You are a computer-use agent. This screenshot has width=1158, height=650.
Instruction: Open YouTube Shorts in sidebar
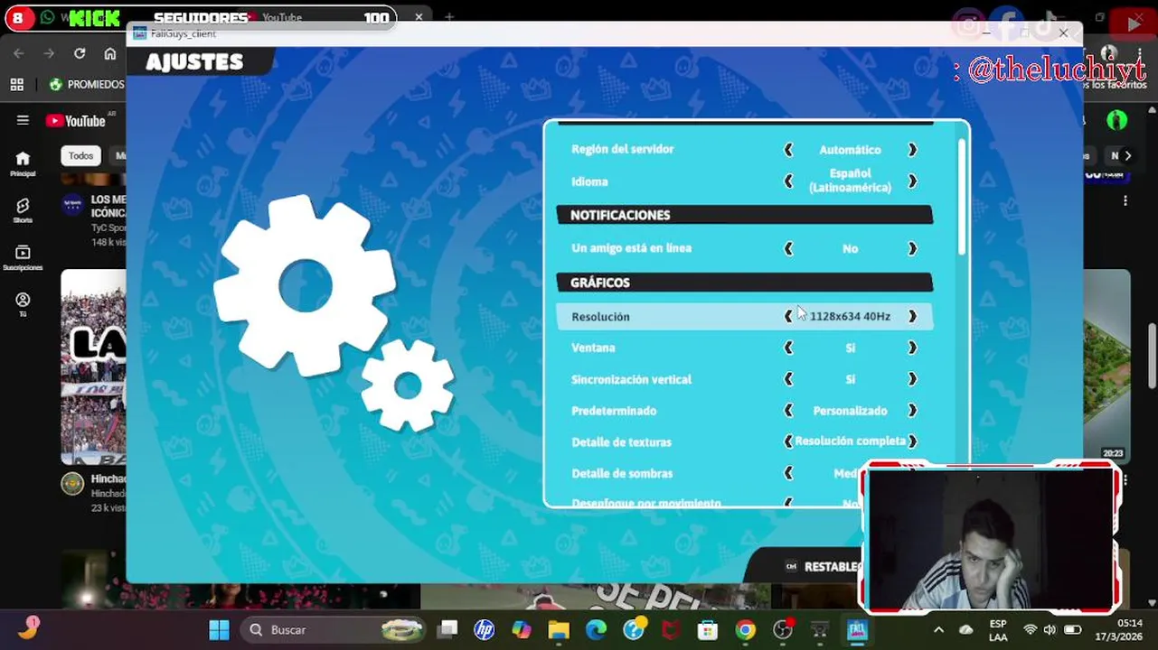tap(23, 210)
